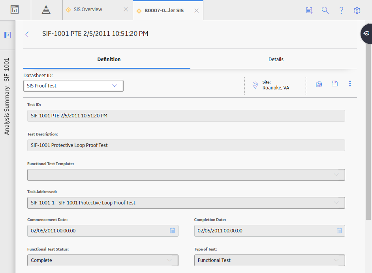Open the Completion Date calendar icon
The image size is (372, 273).
click(339, 231)
